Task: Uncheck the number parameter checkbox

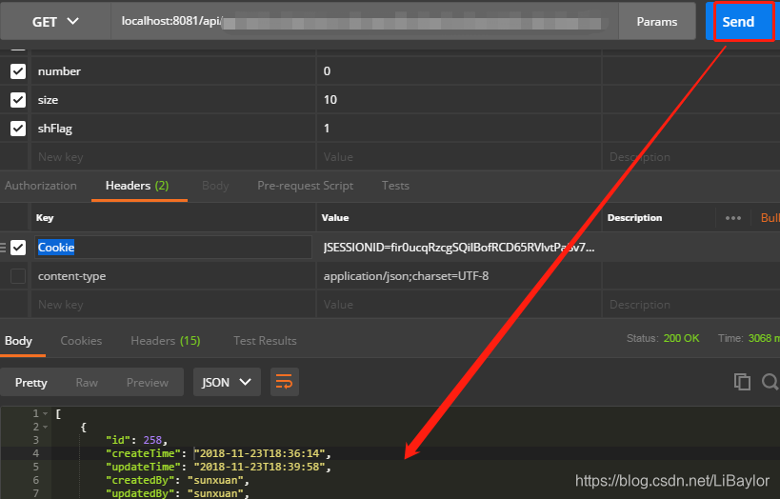Action: point(18,71)
